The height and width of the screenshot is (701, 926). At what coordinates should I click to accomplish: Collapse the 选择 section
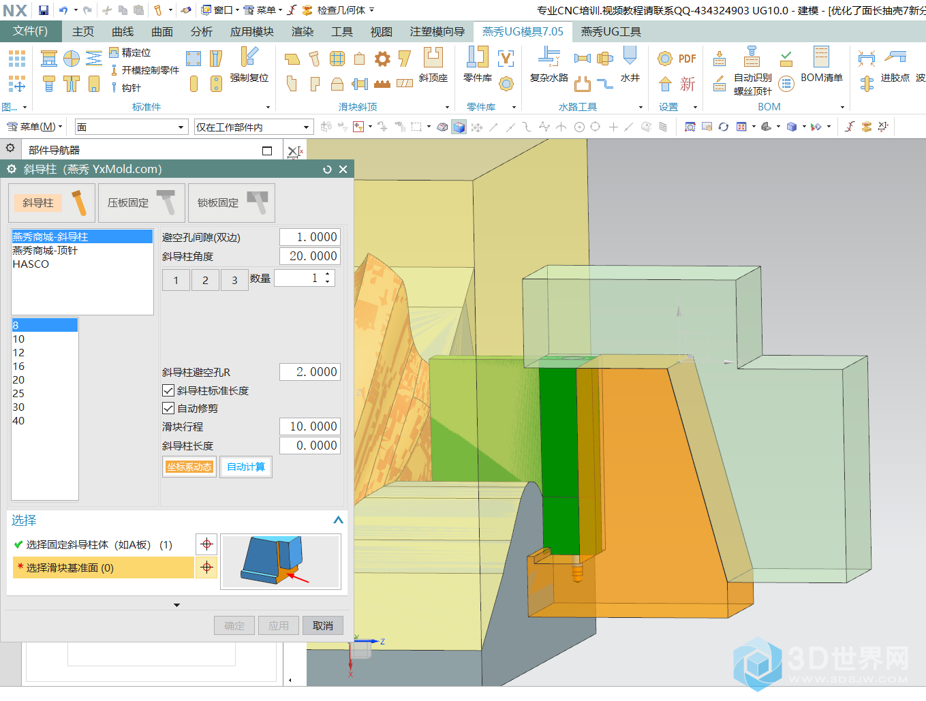coord(338,520)
